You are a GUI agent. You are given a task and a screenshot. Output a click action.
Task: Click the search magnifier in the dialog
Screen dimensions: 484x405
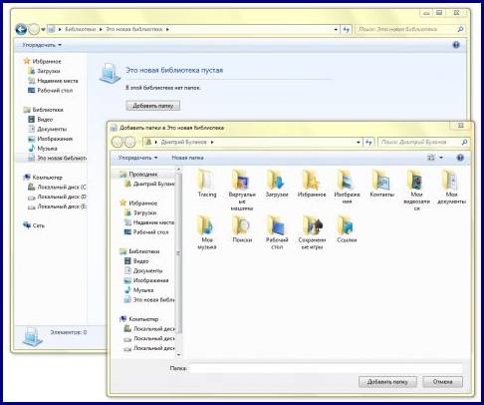[x=464, y=143]
